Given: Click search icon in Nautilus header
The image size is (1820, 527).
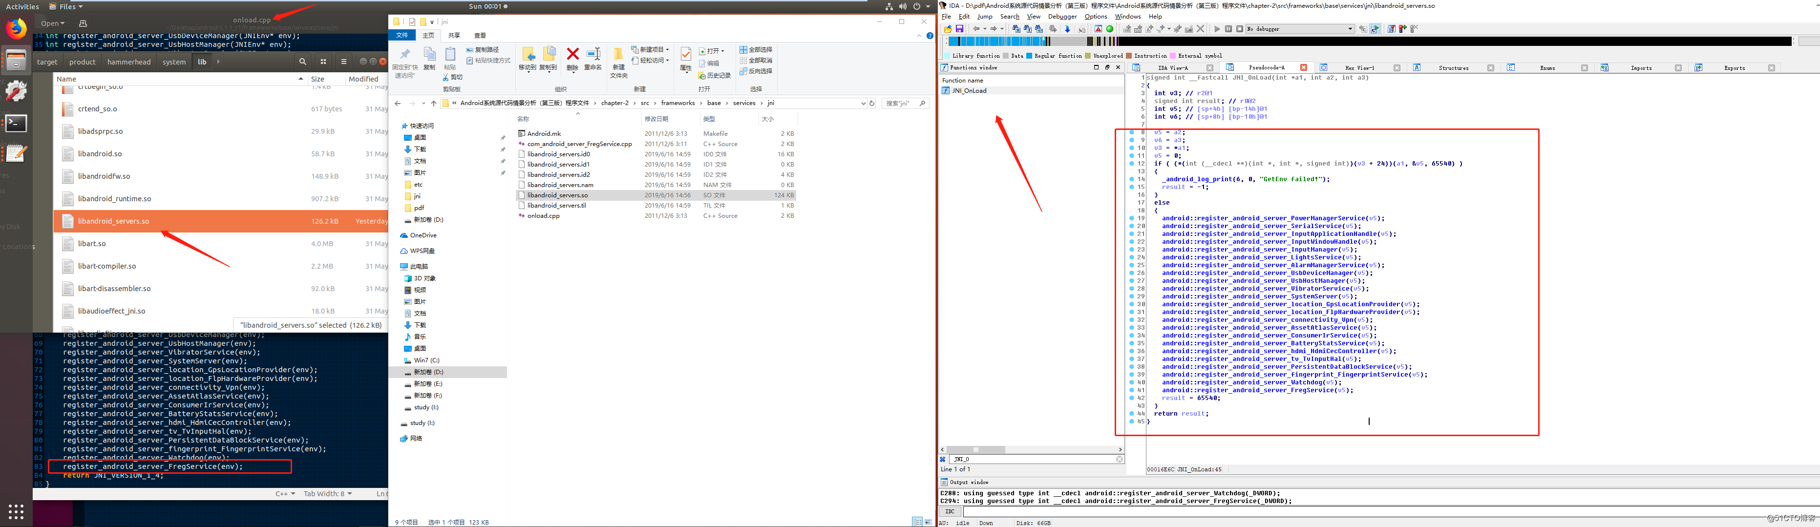Looking at the screenshot, I should coord(302,62).
